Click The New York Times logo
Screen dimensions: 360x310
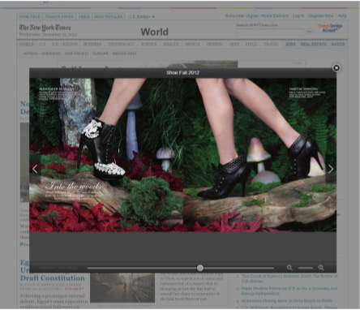pos(45,28)
